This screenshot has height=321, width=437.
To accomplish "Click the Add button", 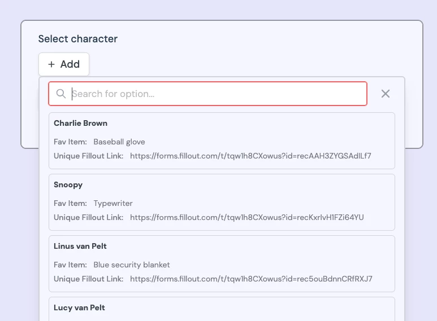I will [64, 64].
